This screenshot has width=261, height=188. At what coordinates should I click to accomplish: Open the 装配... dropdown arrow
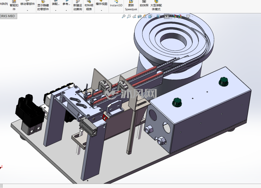pos(56,10)
